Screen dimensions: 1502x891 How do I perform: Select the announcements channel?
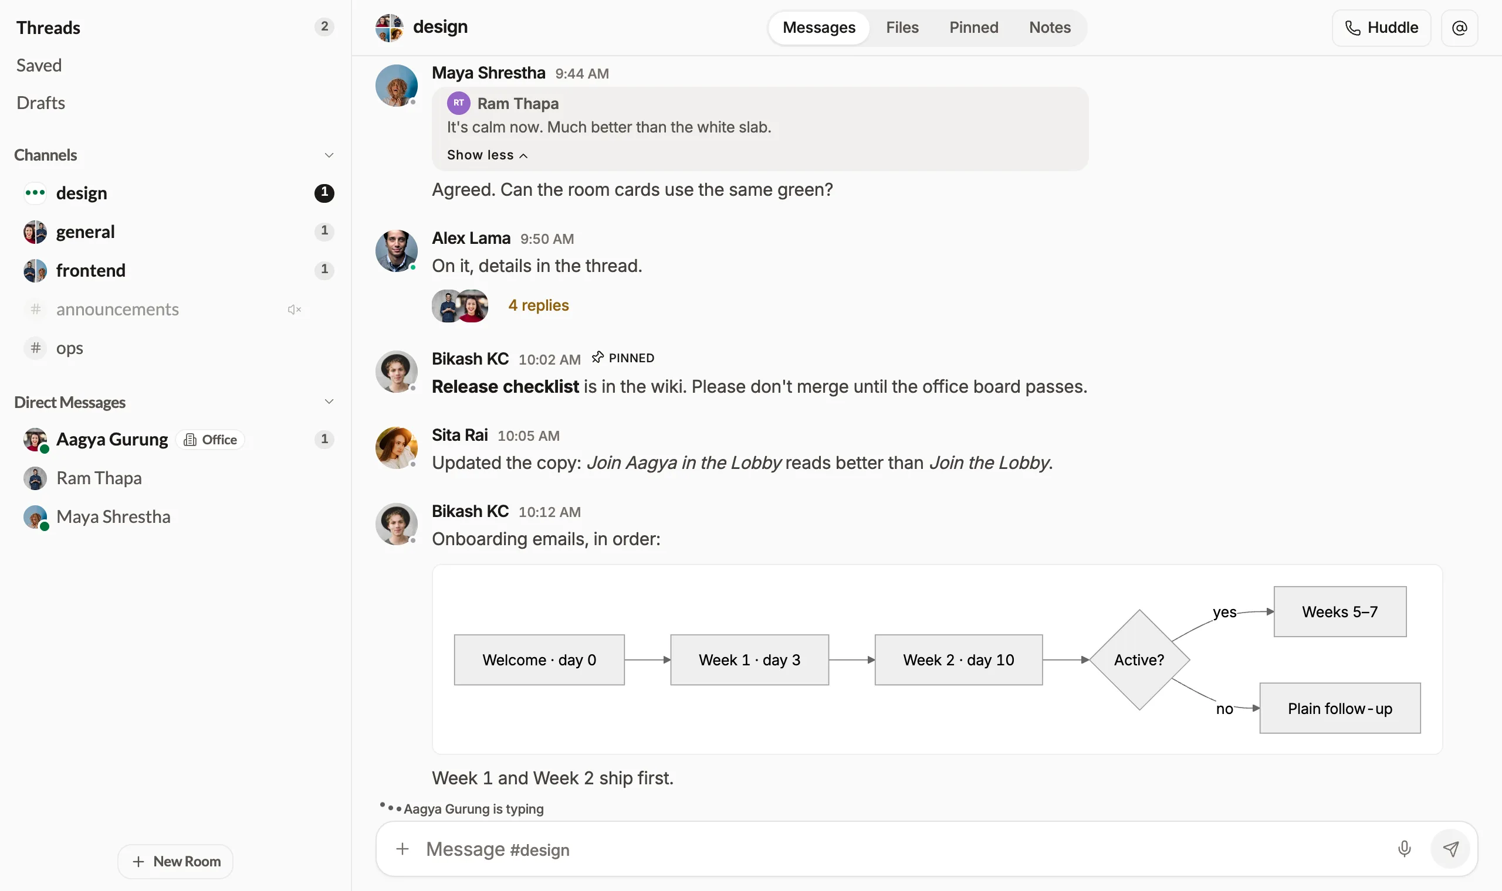click(x=175, y=309)
